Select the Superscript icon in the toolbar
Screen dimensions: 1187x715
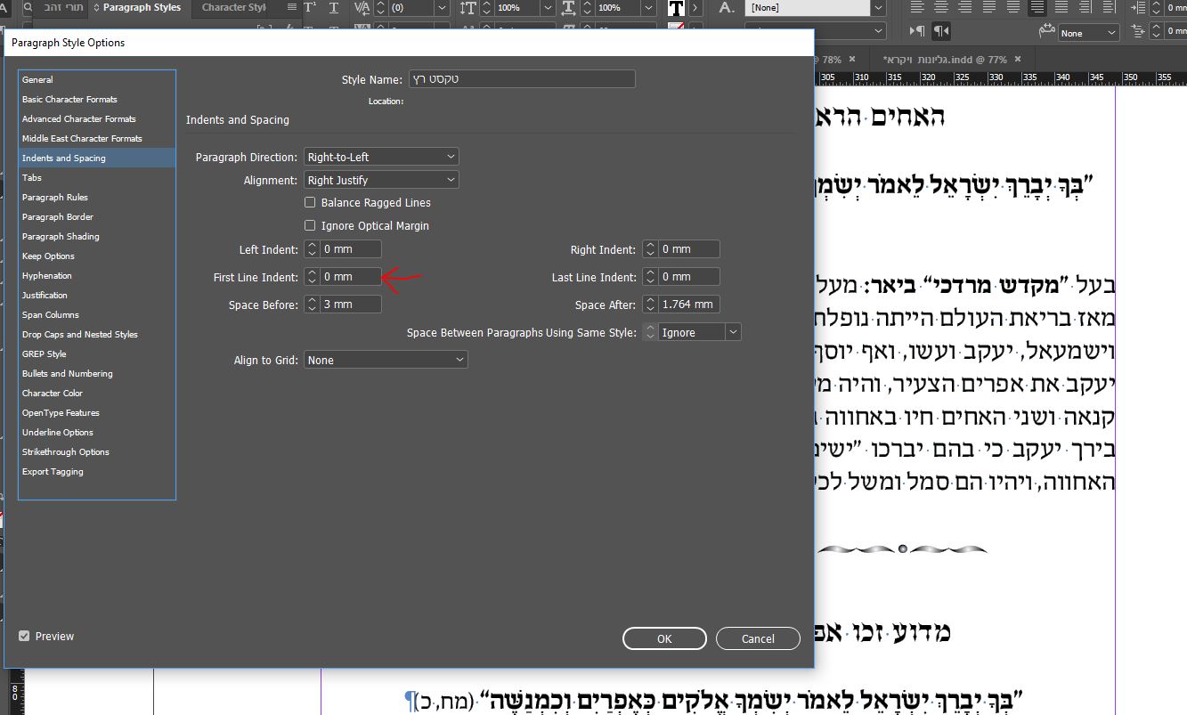[x=309, y=7]
